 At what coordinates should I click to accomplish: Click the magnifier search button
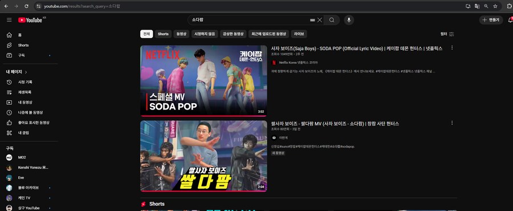pyautogui.click(x=332, y=20)
